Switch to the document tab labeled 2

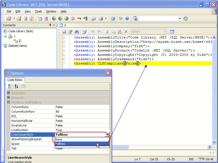65,25
